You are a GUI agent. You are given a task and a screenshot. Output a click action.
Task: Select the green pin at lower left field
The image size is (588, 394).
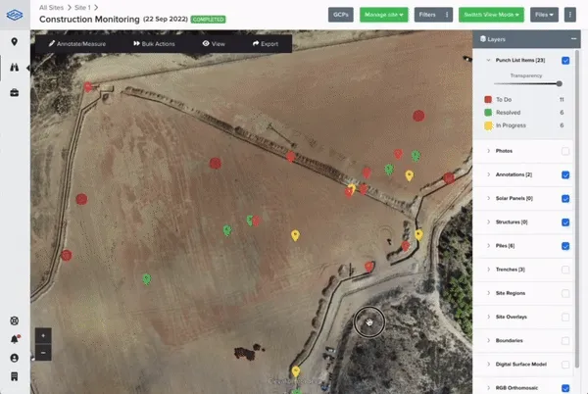(x=147, y=279)
